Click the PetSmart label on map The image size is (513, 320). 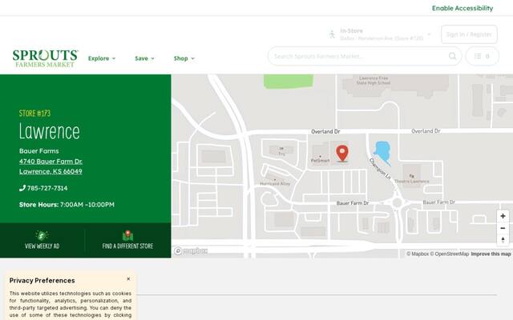pos(321,160)
